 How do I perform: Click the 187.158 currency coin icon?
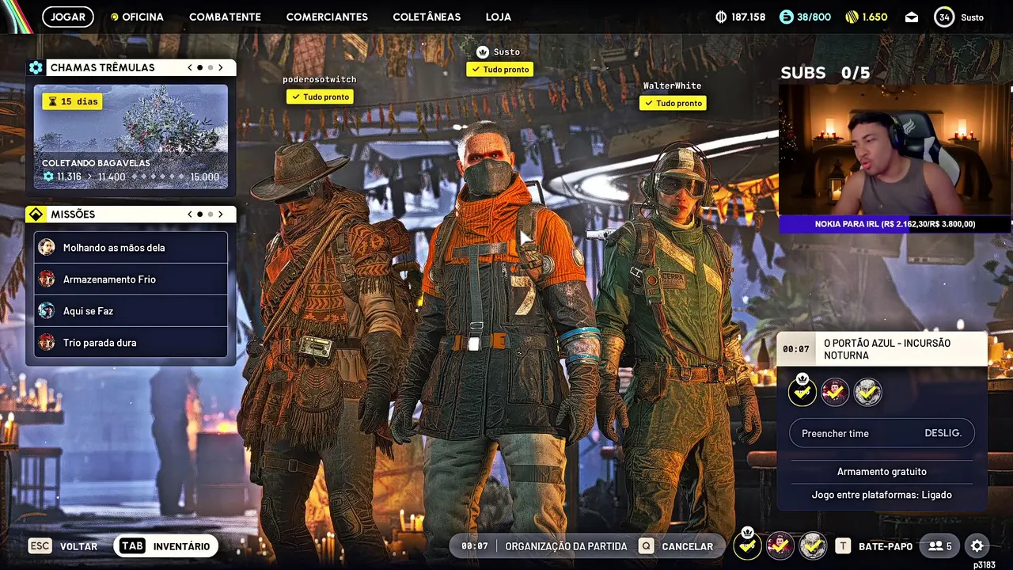pos(721,17)
